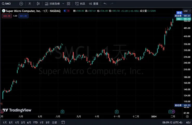Screen dimensions: 192x125
Task: Select the 6月 time range
Action: (x=29, y=122)
